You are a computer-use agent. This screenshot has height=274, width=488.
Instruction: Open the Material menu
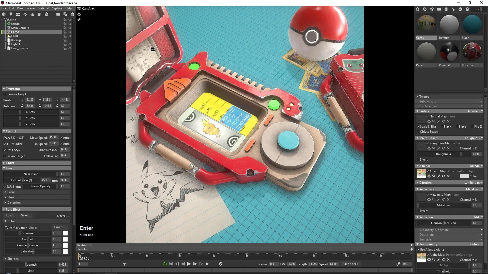[x=43, y=8]
